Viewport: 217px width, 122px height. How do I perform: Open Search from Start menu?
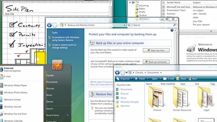50,108
